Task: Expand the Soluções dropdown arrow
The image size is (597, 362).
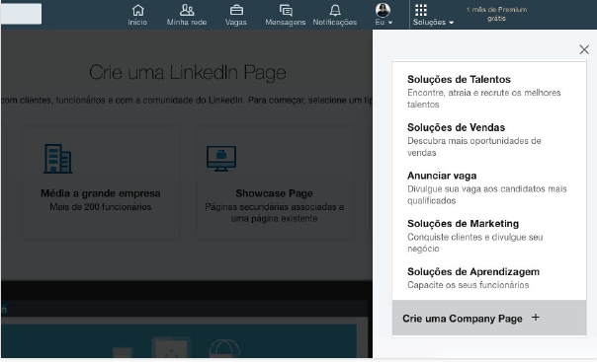Action: pos(452,23)
